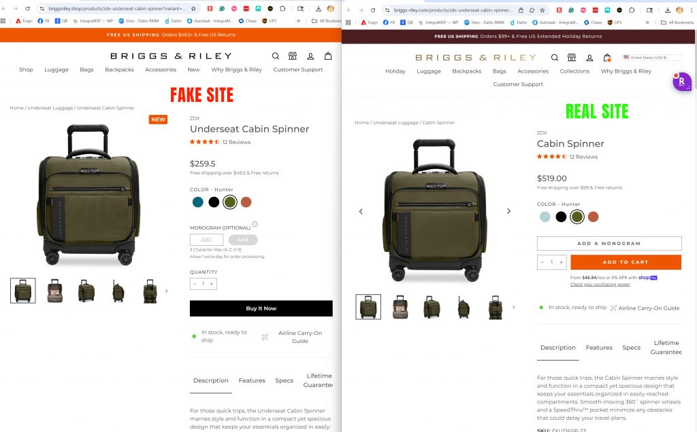
Task: Click the search magnifier on the right site
Action: point(555,58)
